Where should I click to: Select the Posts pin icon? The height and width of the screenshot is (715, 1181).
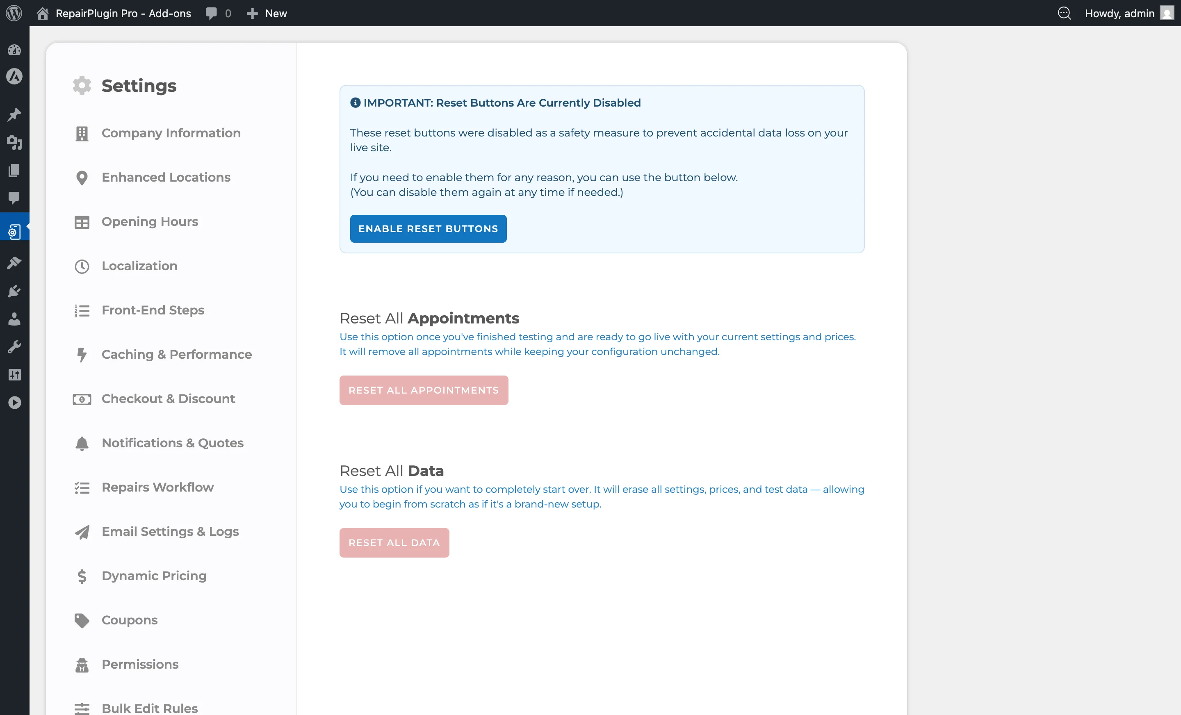click(x=14, y=114)
